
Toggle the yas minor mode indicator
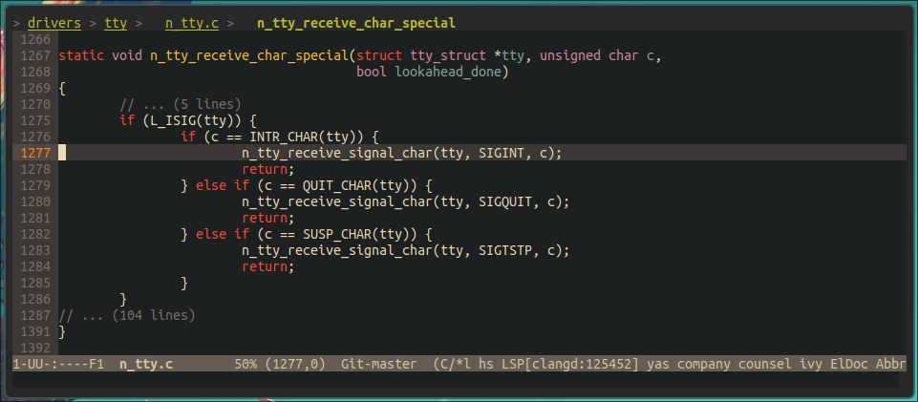coord(658,364)
